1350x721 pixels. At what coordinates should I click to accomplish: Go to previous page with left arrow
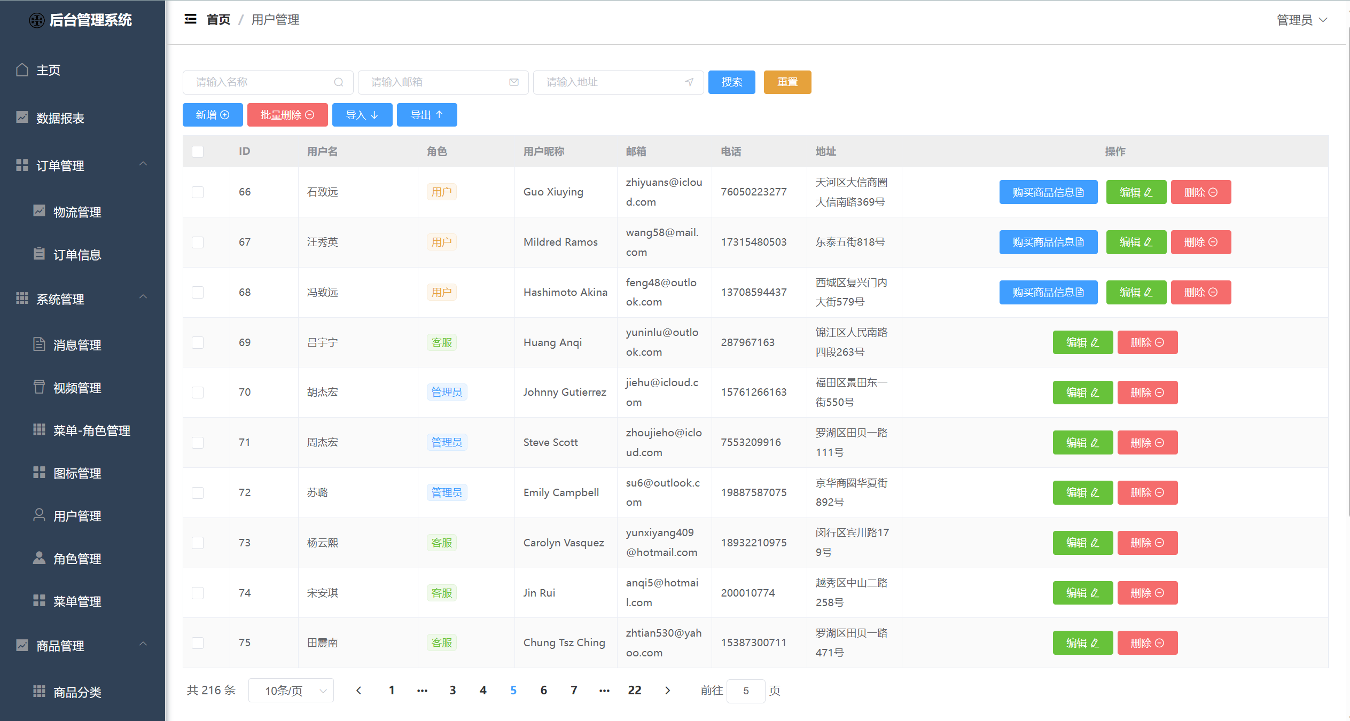tap(359, 691)
